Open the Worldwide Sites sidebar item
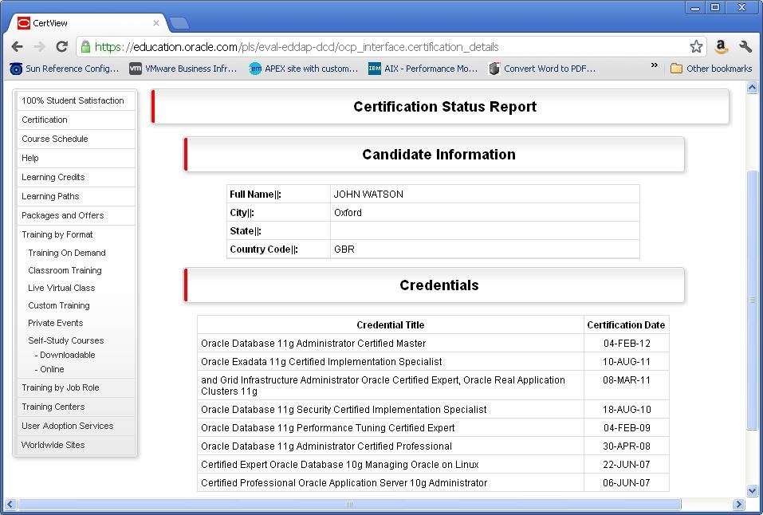This screenshot has height=515, width=763. coord(76,445)
